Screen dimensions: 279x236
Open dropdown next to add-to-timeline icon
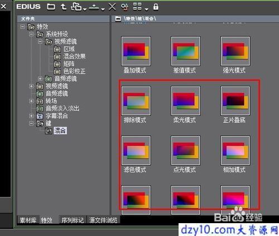(x=85, y=9)
